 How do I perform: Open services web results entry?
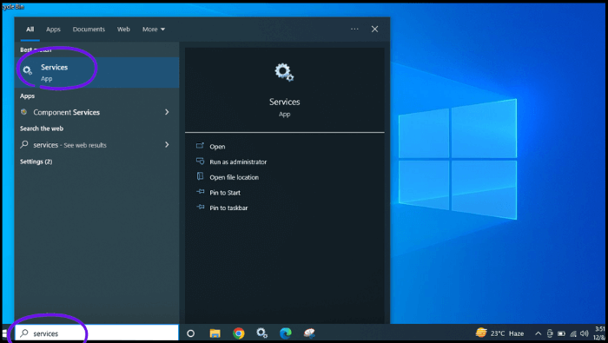click(x=97, y=145)
